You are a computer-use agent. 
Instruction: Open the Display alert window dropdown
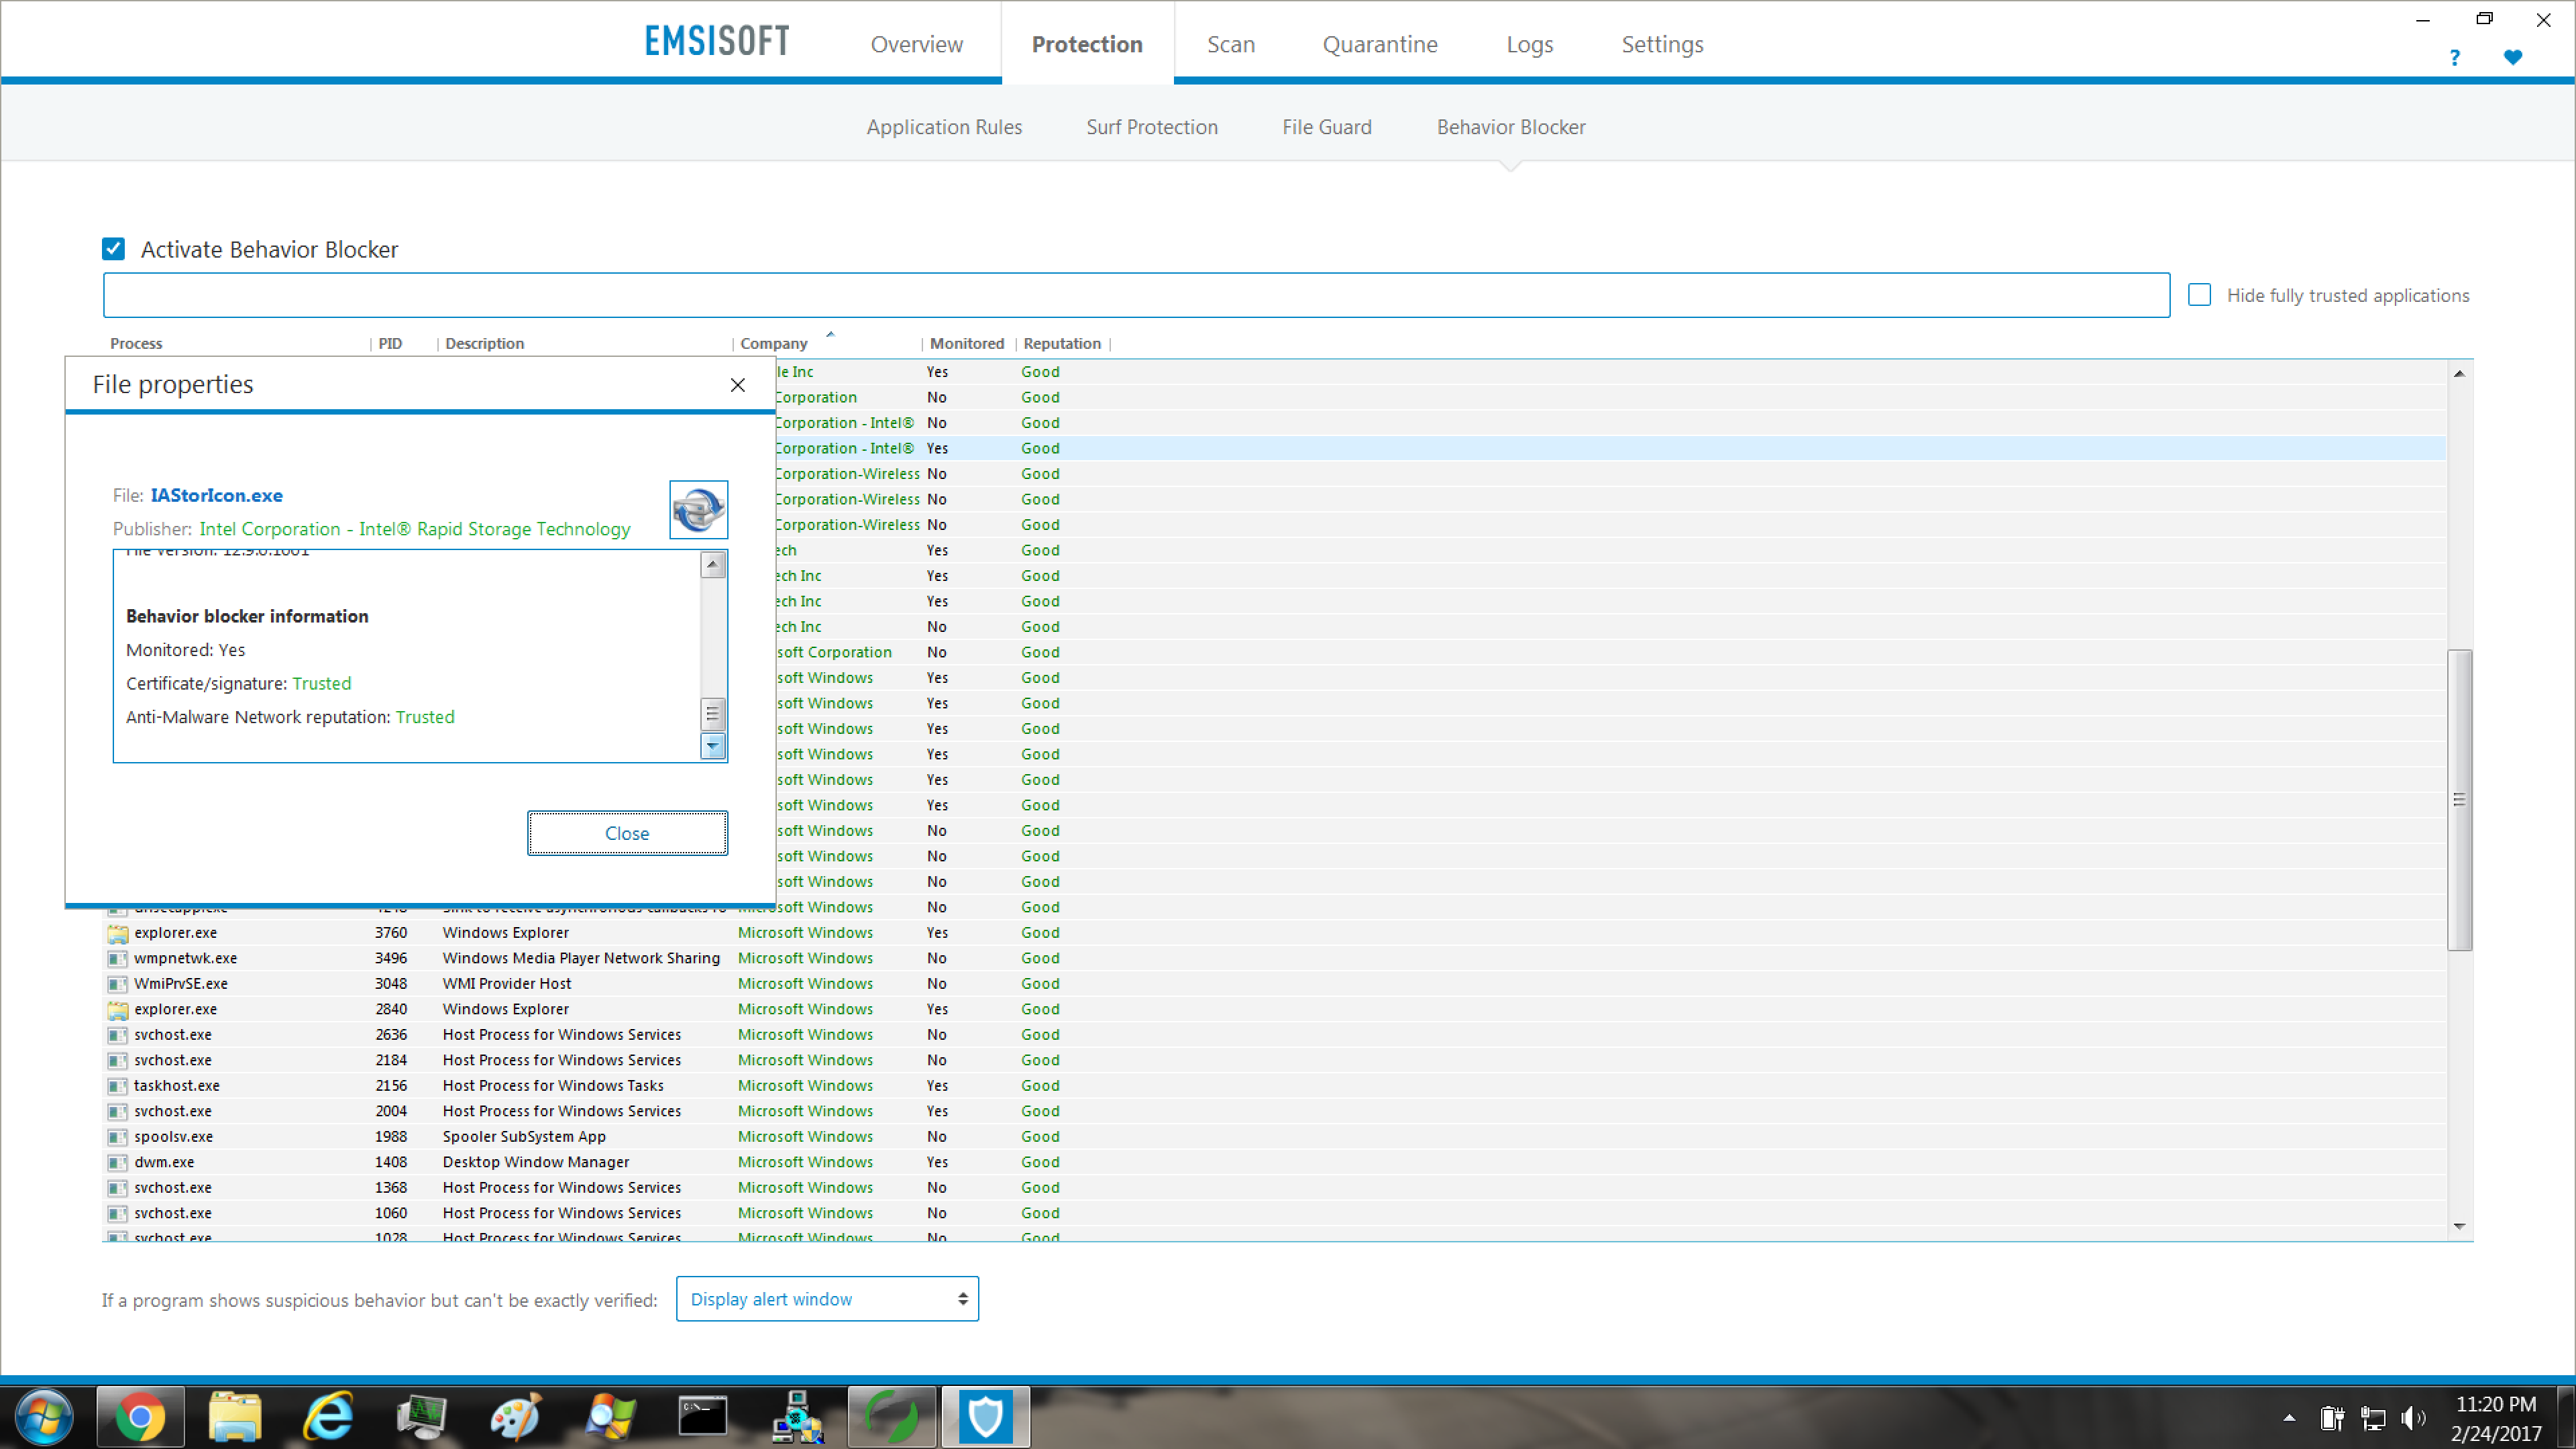pos(827,1299)
